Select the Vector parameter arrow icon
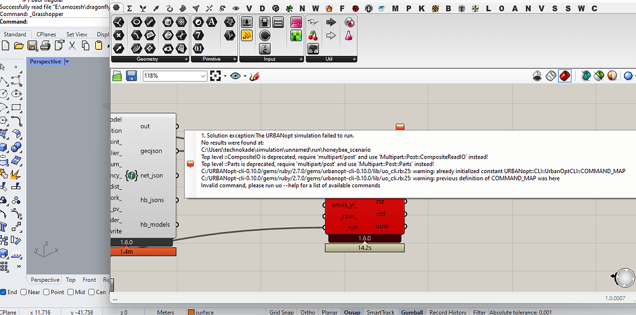636x315 pixels. [x=118, y=49]
